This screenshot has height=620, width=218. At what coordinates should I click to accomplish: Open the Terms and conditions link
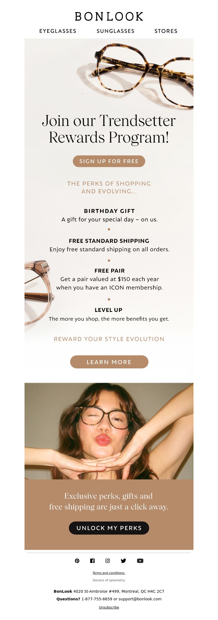109,573
